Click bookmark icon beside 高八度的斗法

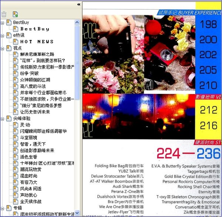coord(16,86)
